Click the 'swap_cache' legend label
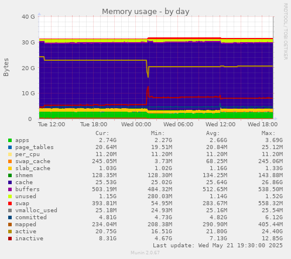291x259 pixels. (33, 161)
